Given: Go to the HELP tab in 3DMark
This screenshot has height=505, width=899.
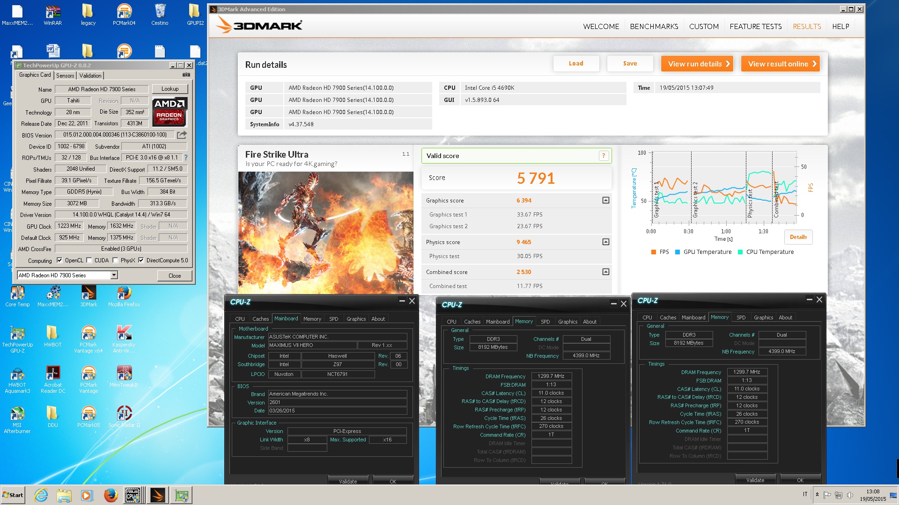Looking at the screenshot, I should pos(840,27).
